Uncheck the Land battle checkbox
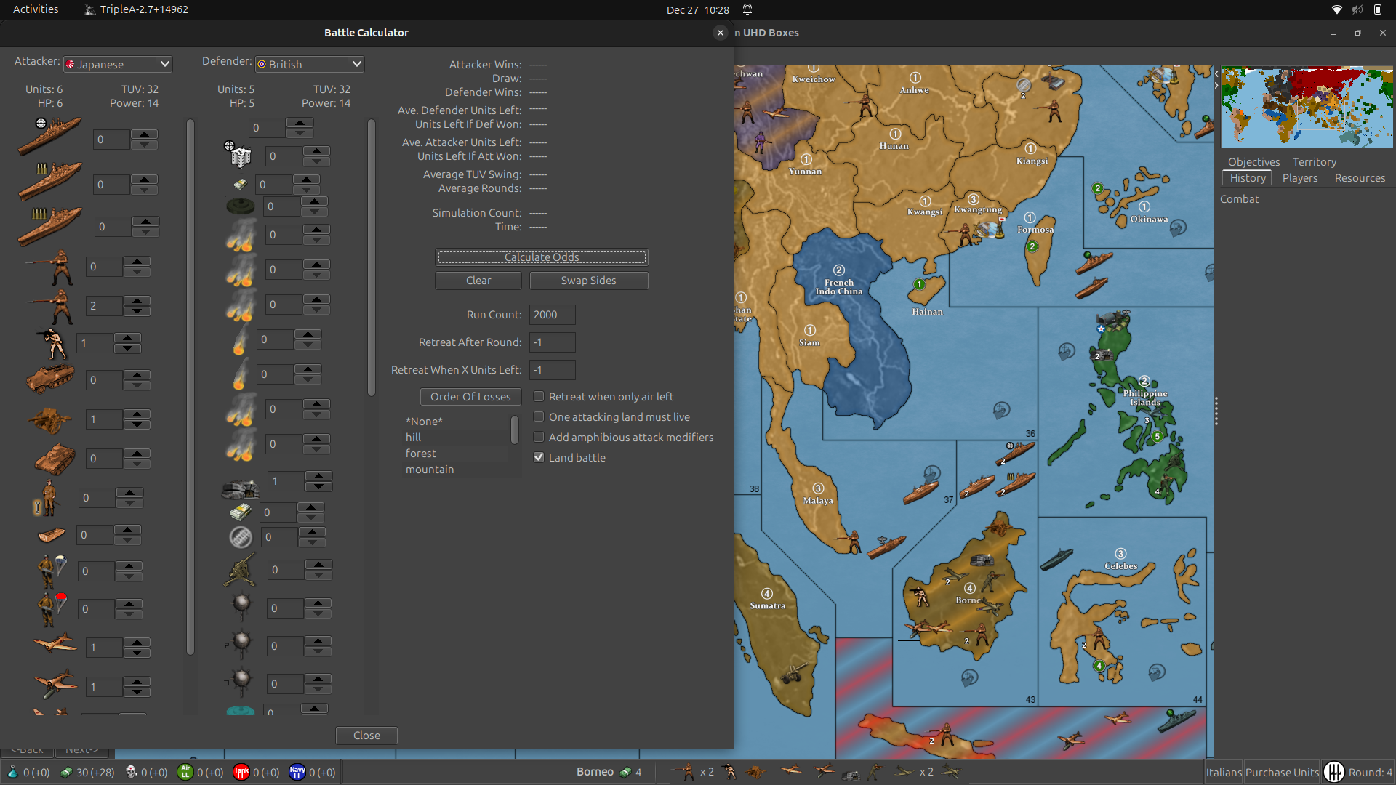Screen dimensions: 1396x785 [x=539, y=458]
